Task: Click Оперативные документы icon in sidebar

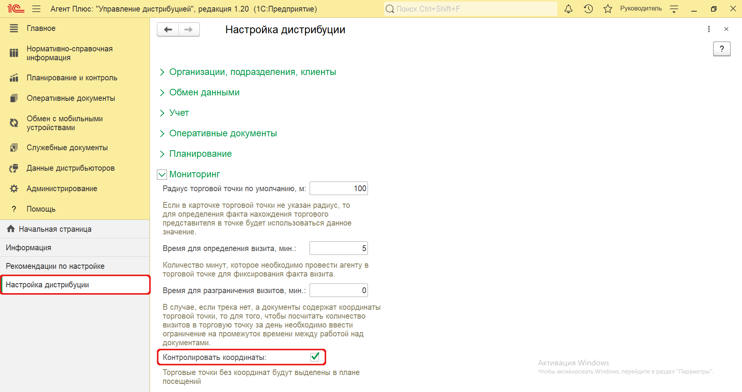Action: click(x=14, y=98)
